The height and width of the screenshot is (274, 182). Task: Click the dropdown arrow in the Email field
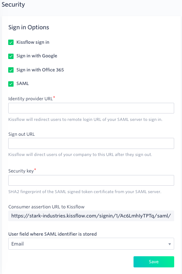pos(170,244)
